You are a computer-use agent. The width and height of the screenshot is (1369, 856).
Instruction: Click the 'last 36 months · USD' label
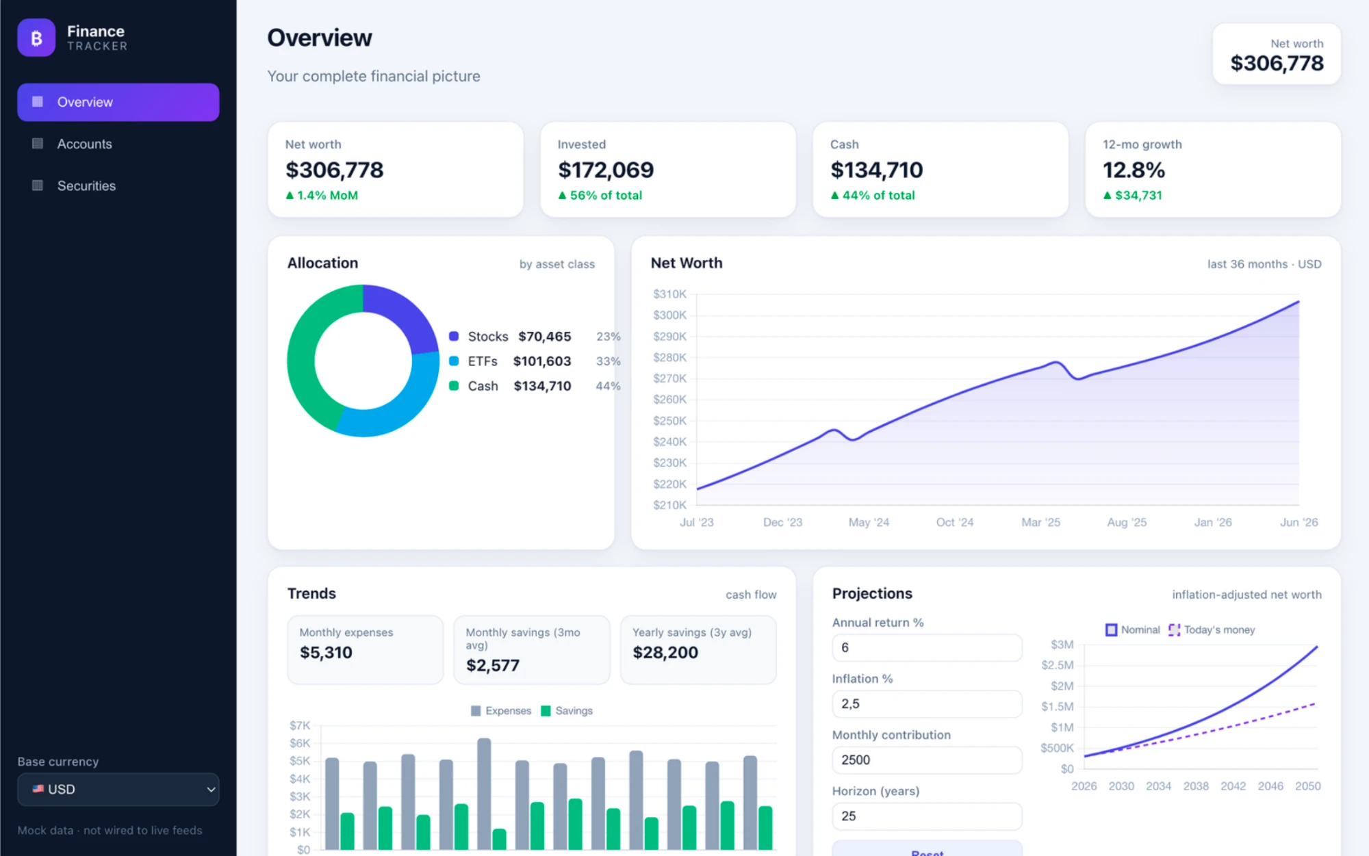click(1264, 264)
